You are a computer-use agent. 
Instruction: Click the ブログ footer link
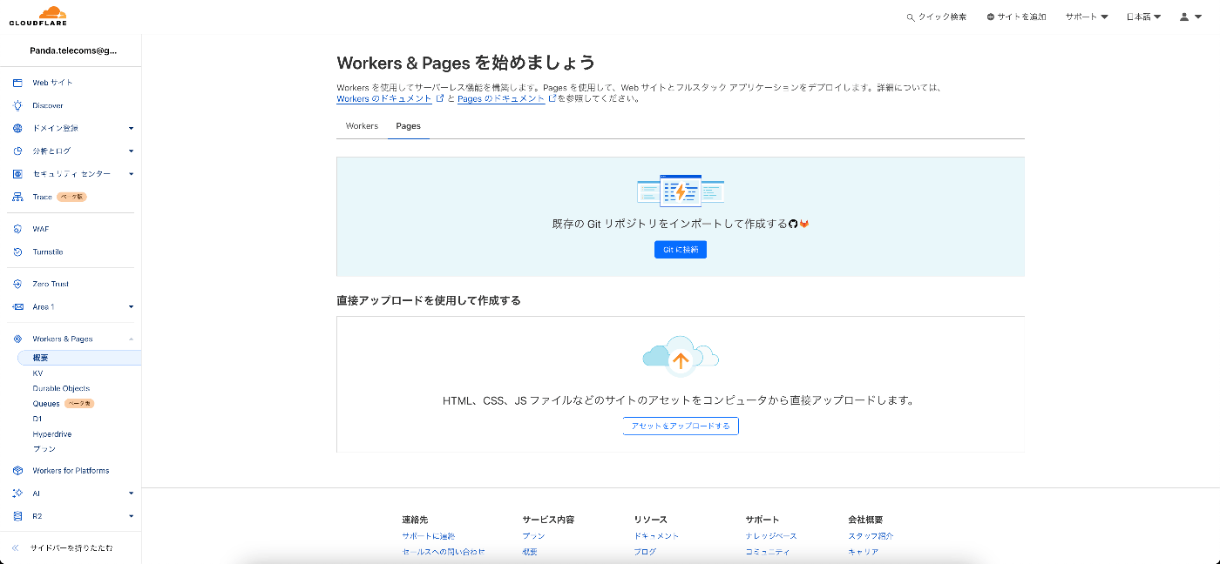(645, 552)
